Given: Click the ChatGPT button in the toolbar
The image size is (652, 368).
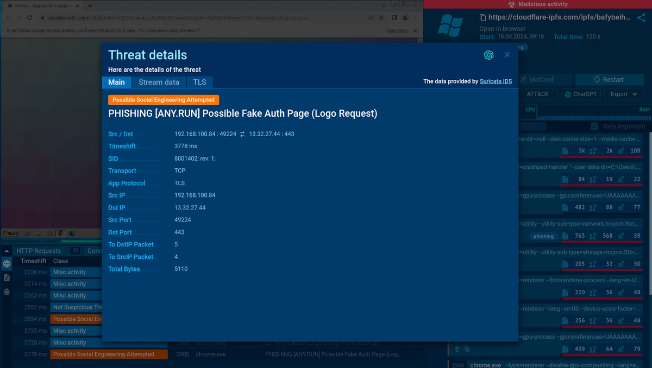Looking at the screenshot, I should pyautogui.click(x=580, y=94).
